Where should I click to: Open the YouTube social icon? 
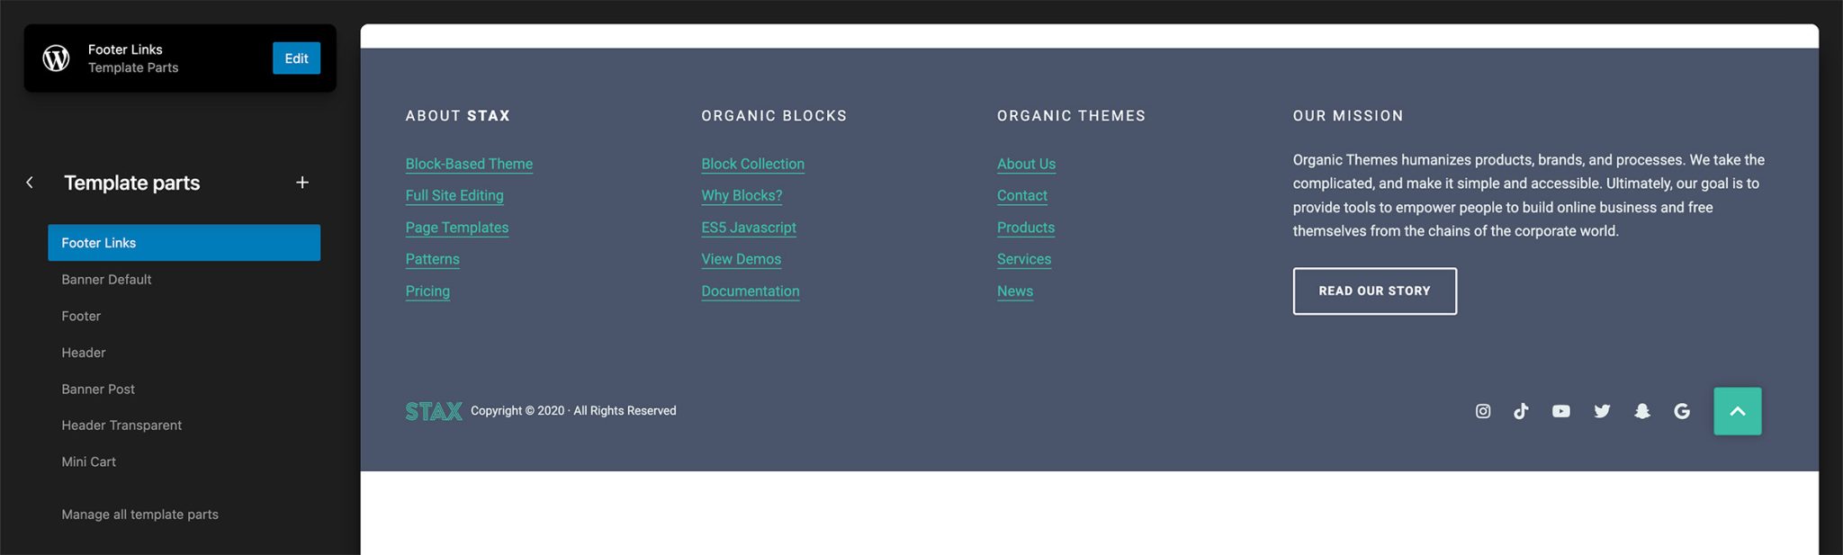click(x=1561, y=411)
